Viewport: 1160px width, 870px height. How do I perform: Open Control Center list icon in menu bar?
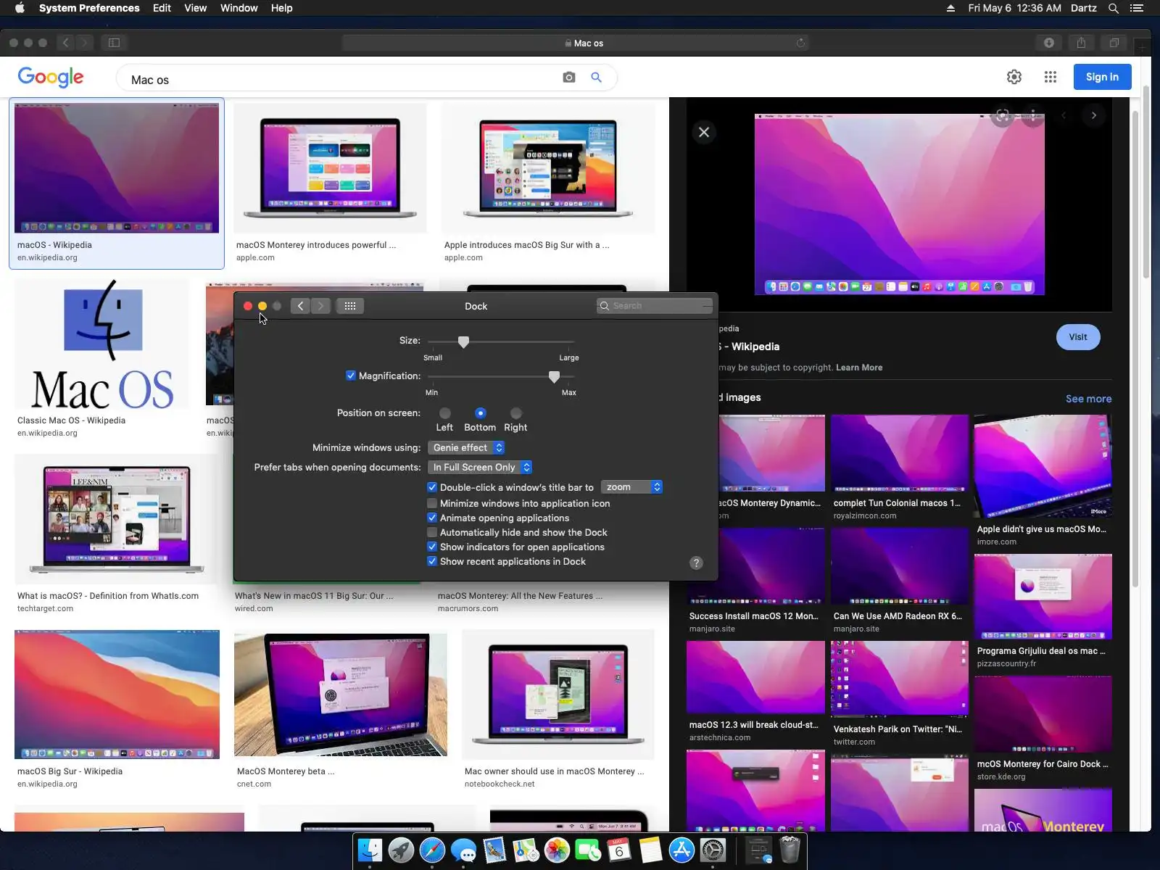click(1137, 9)
